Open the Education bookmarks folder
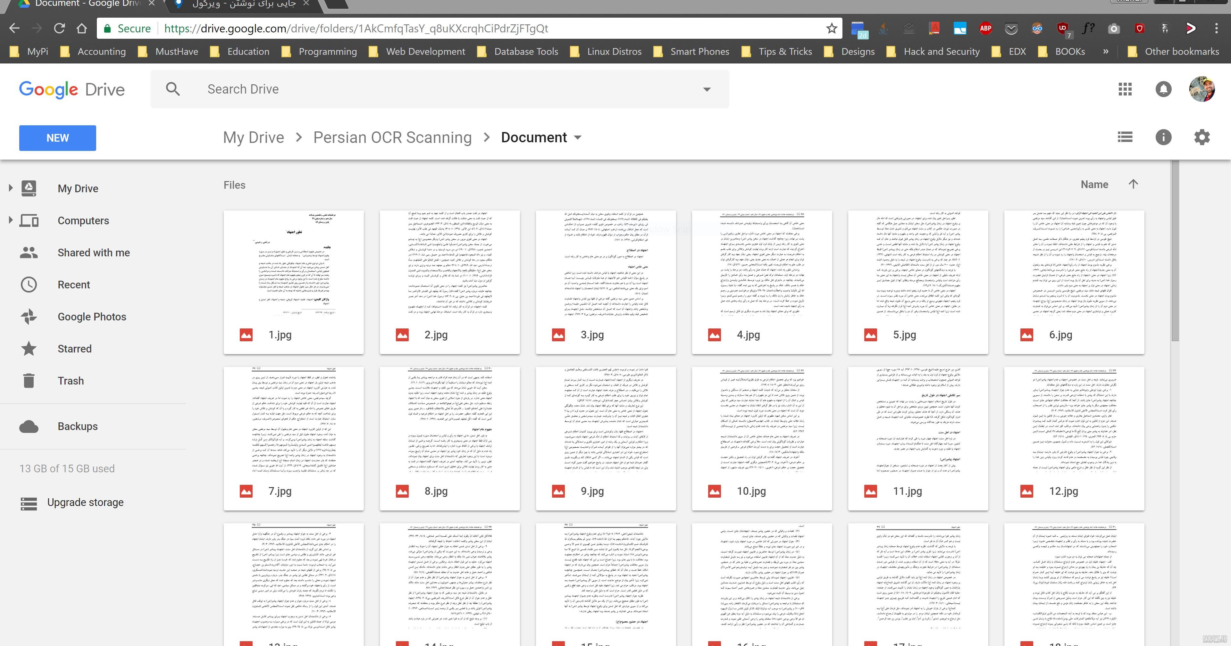1231x646 pixels. [x=240, y=52]
